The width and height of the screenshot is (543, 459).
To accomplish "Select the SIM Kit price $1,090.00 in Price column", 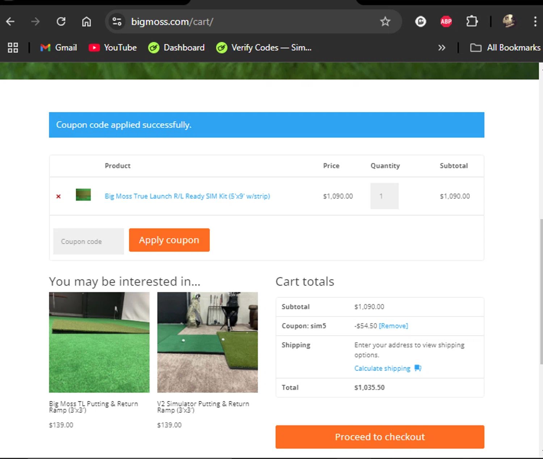I will [x=338, y=196].
